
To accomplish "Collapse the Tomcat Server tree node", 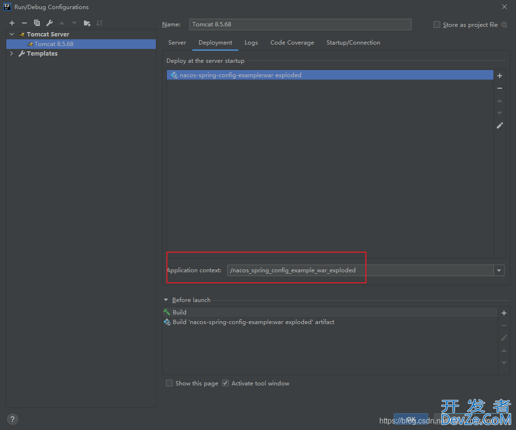I will coord(12,34).
